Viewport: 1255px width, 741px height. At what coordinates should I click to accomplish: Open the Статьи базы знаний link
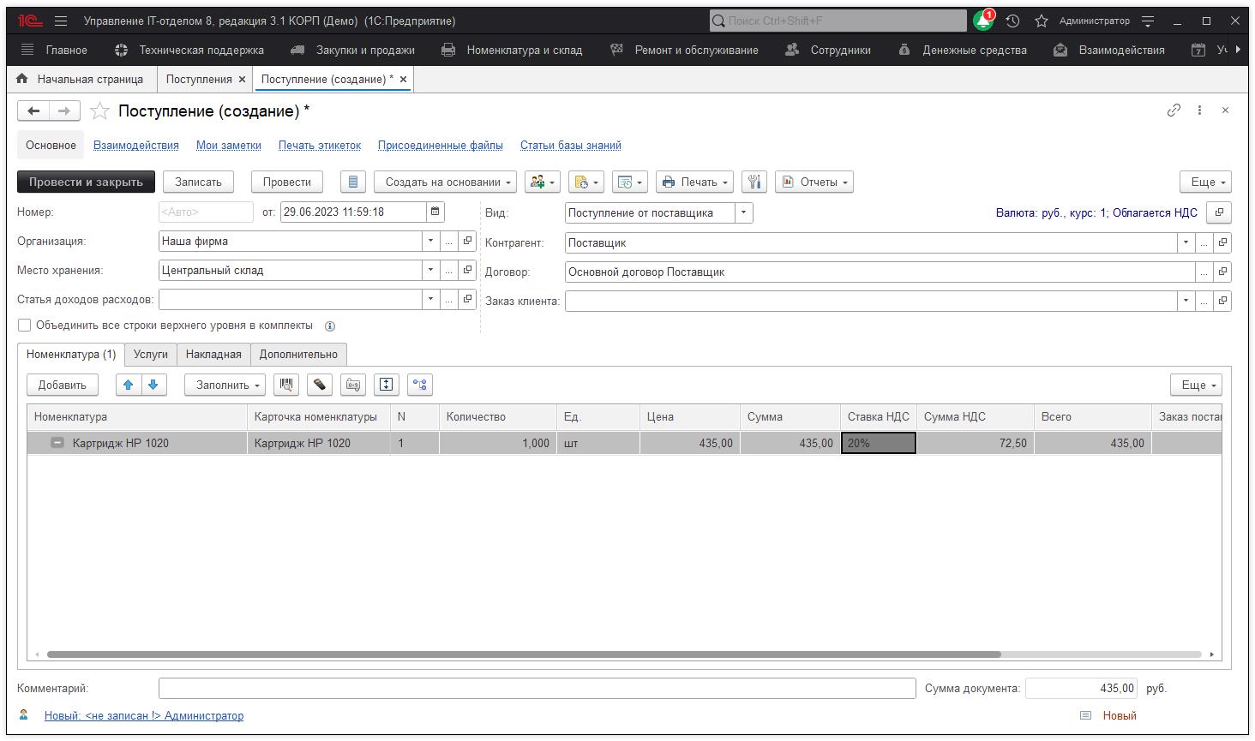tap(570, 145)
